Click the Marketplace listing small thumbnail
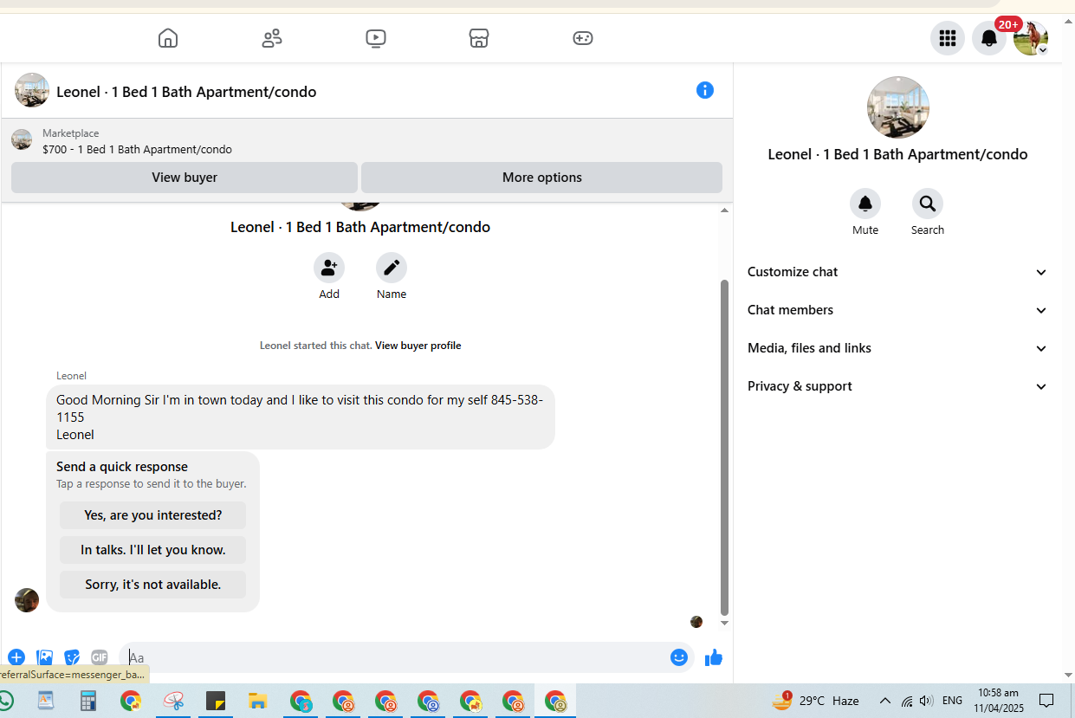The width and height of the screenshot is (1075, 718). pos(22,139)
